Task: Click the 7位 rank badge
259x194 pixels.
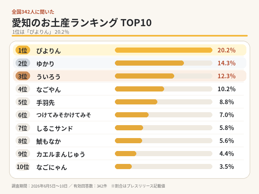Action: pos(23,128)
